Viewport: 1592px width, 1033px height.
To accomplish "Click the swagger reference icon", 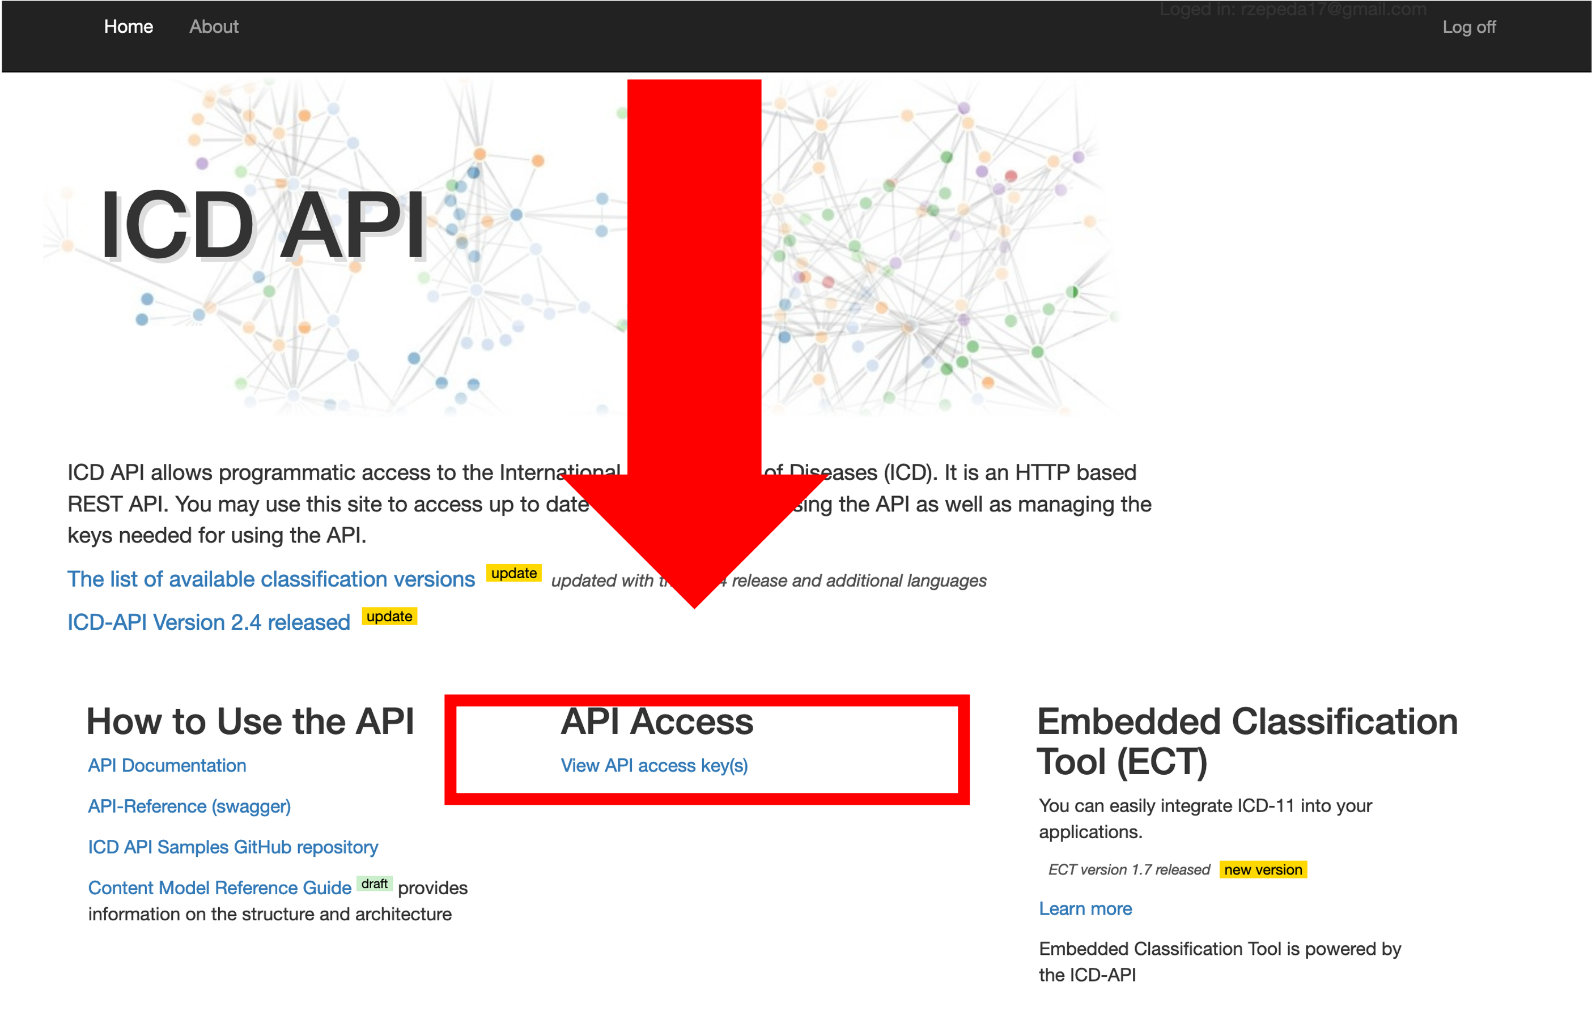I will [x=189, y=805].
